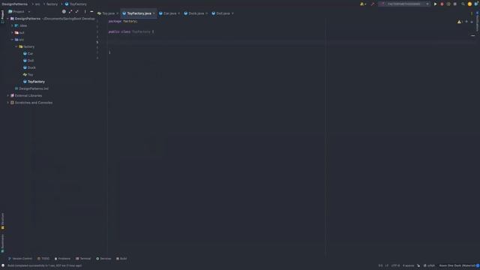
Task: Click '4 spaces' indent setting
Action: (408, 265)
